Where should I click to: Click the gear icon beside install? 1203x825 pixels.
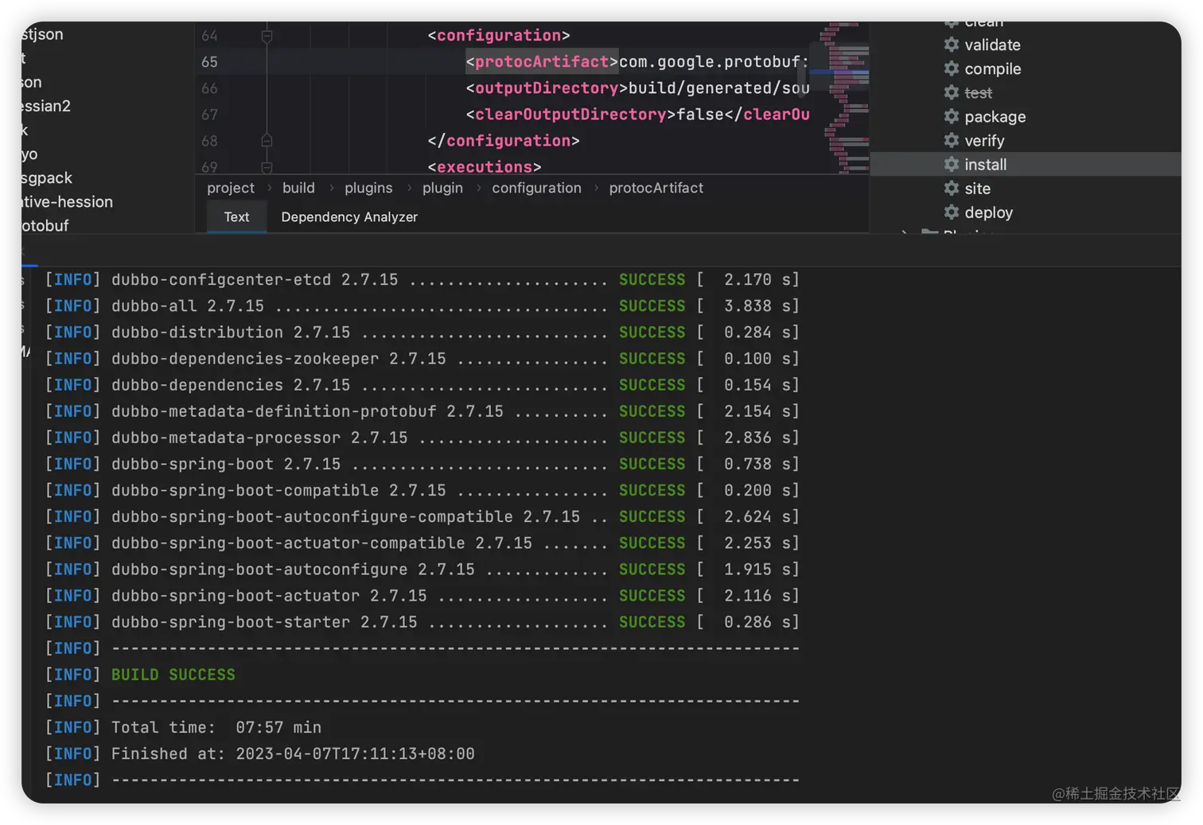[951, 164]
